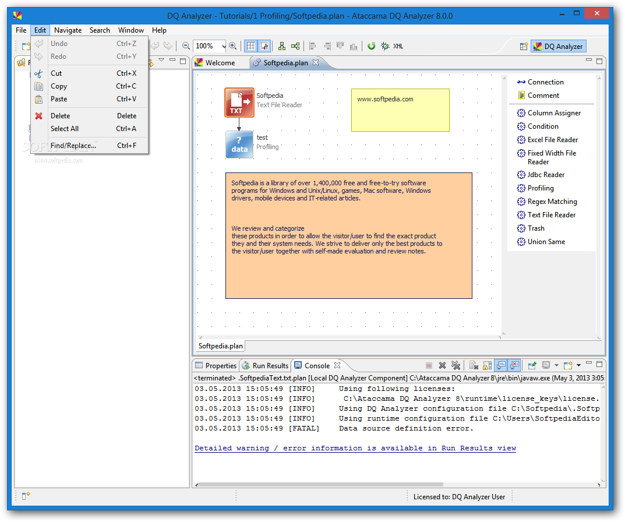Open left panel view menu triangle

click(x=161, y=60)
